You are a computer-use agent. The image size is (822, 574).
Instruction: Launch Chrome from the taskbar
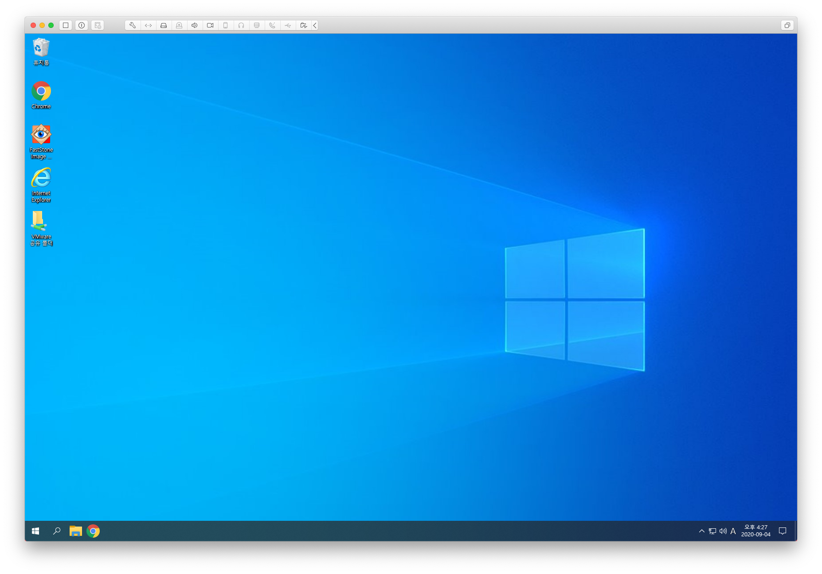93,531
